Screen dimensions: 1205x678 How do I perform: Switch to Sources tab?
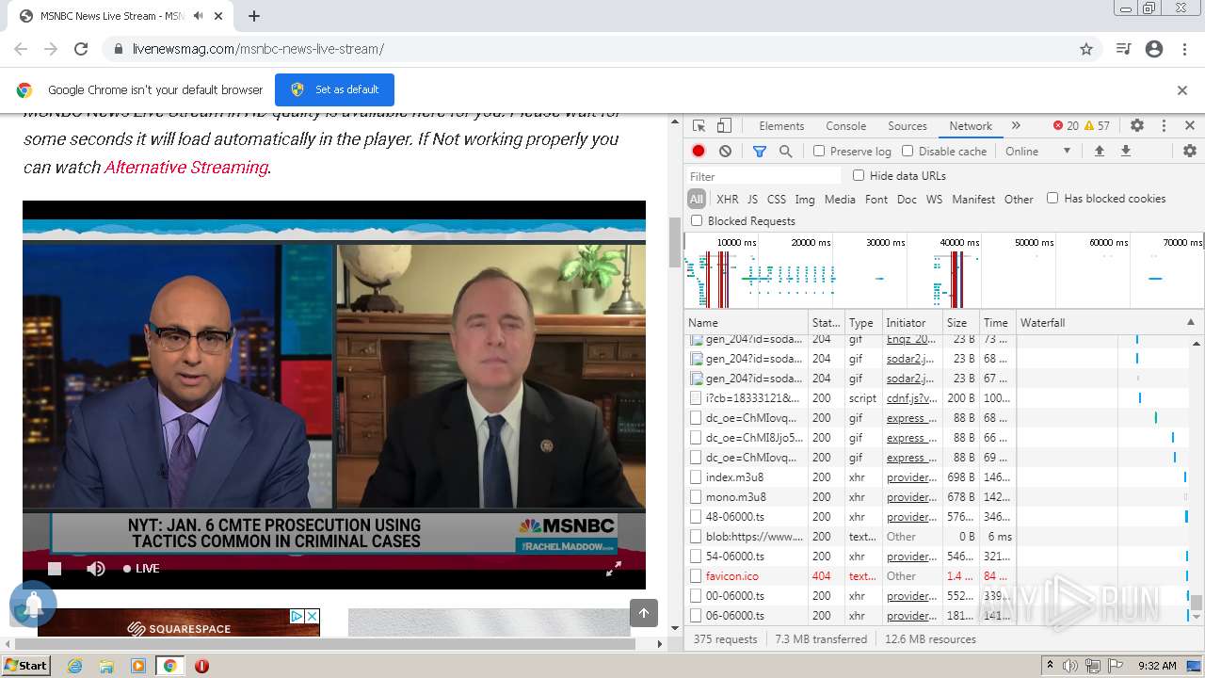(x=908, y=125)
